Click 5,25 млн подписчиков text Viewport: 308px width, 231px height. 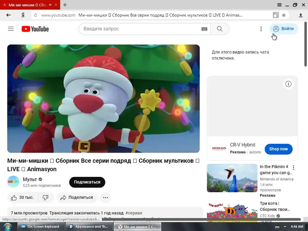pyautogui.click(x=42, y=185)
